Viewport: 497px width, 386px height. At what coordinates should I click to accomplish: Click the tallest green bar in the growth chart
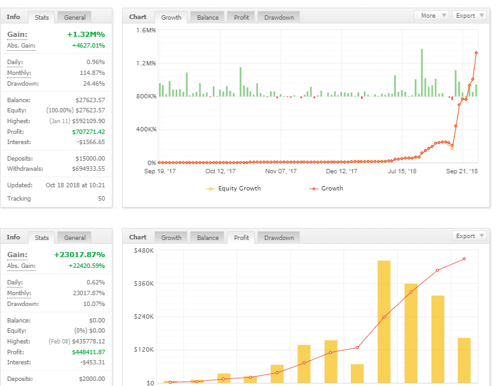tap(421, 72)
